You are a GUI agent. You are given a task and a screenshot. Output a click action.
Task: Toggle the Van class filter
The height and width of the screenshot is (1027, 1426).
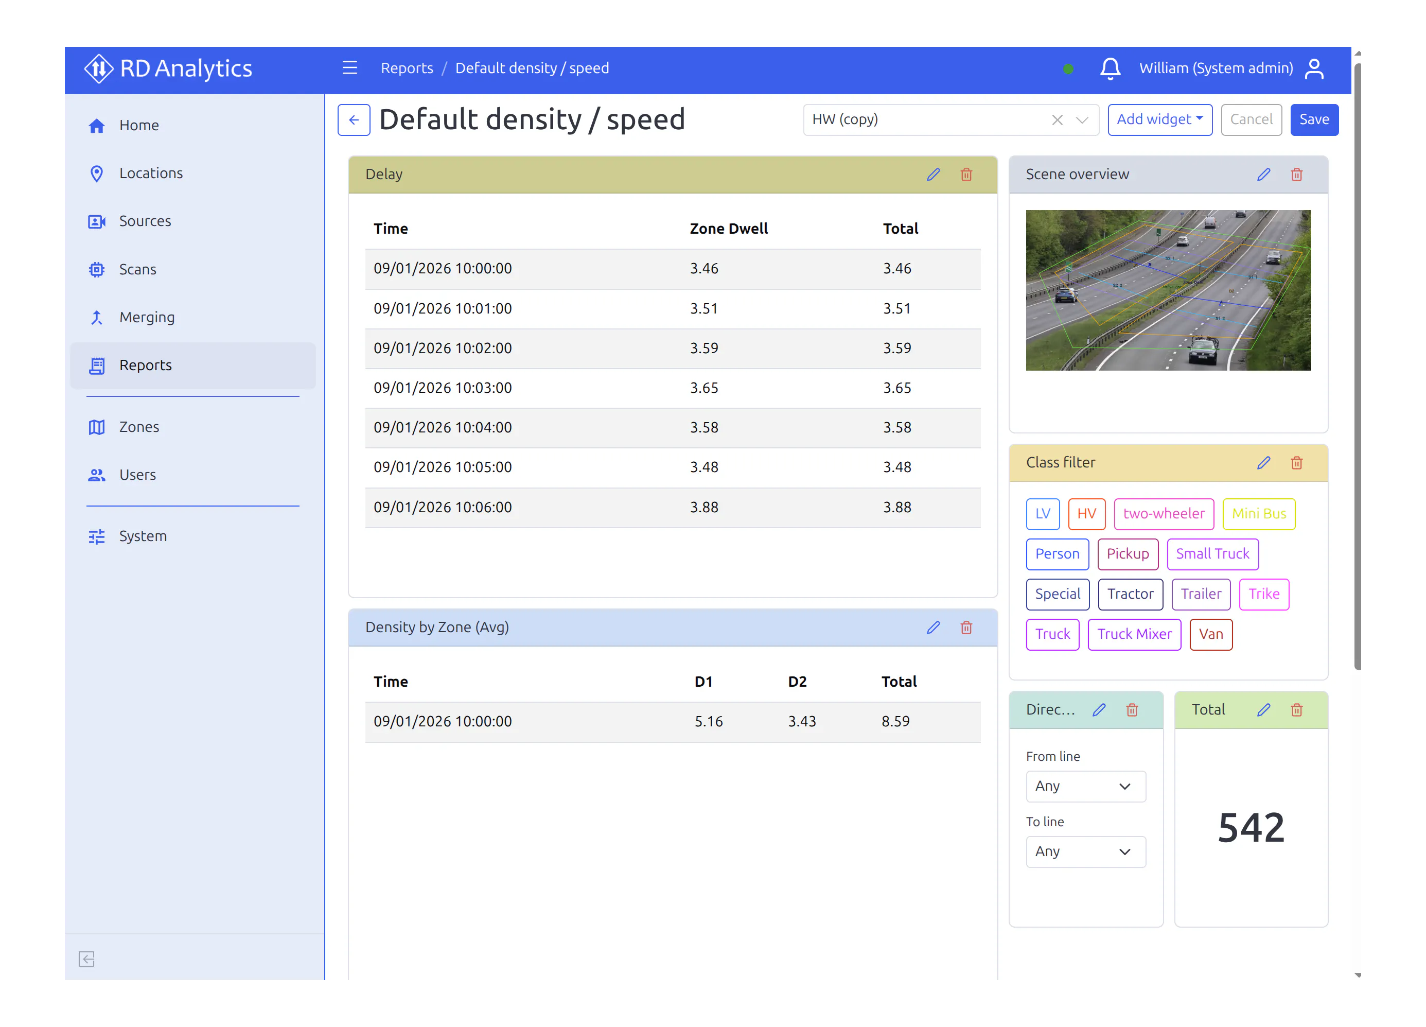[x=1211, y=635]
